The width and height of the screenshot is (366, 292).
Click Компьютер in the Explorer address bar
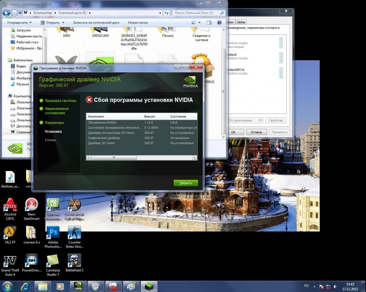(x=43, y=13)
